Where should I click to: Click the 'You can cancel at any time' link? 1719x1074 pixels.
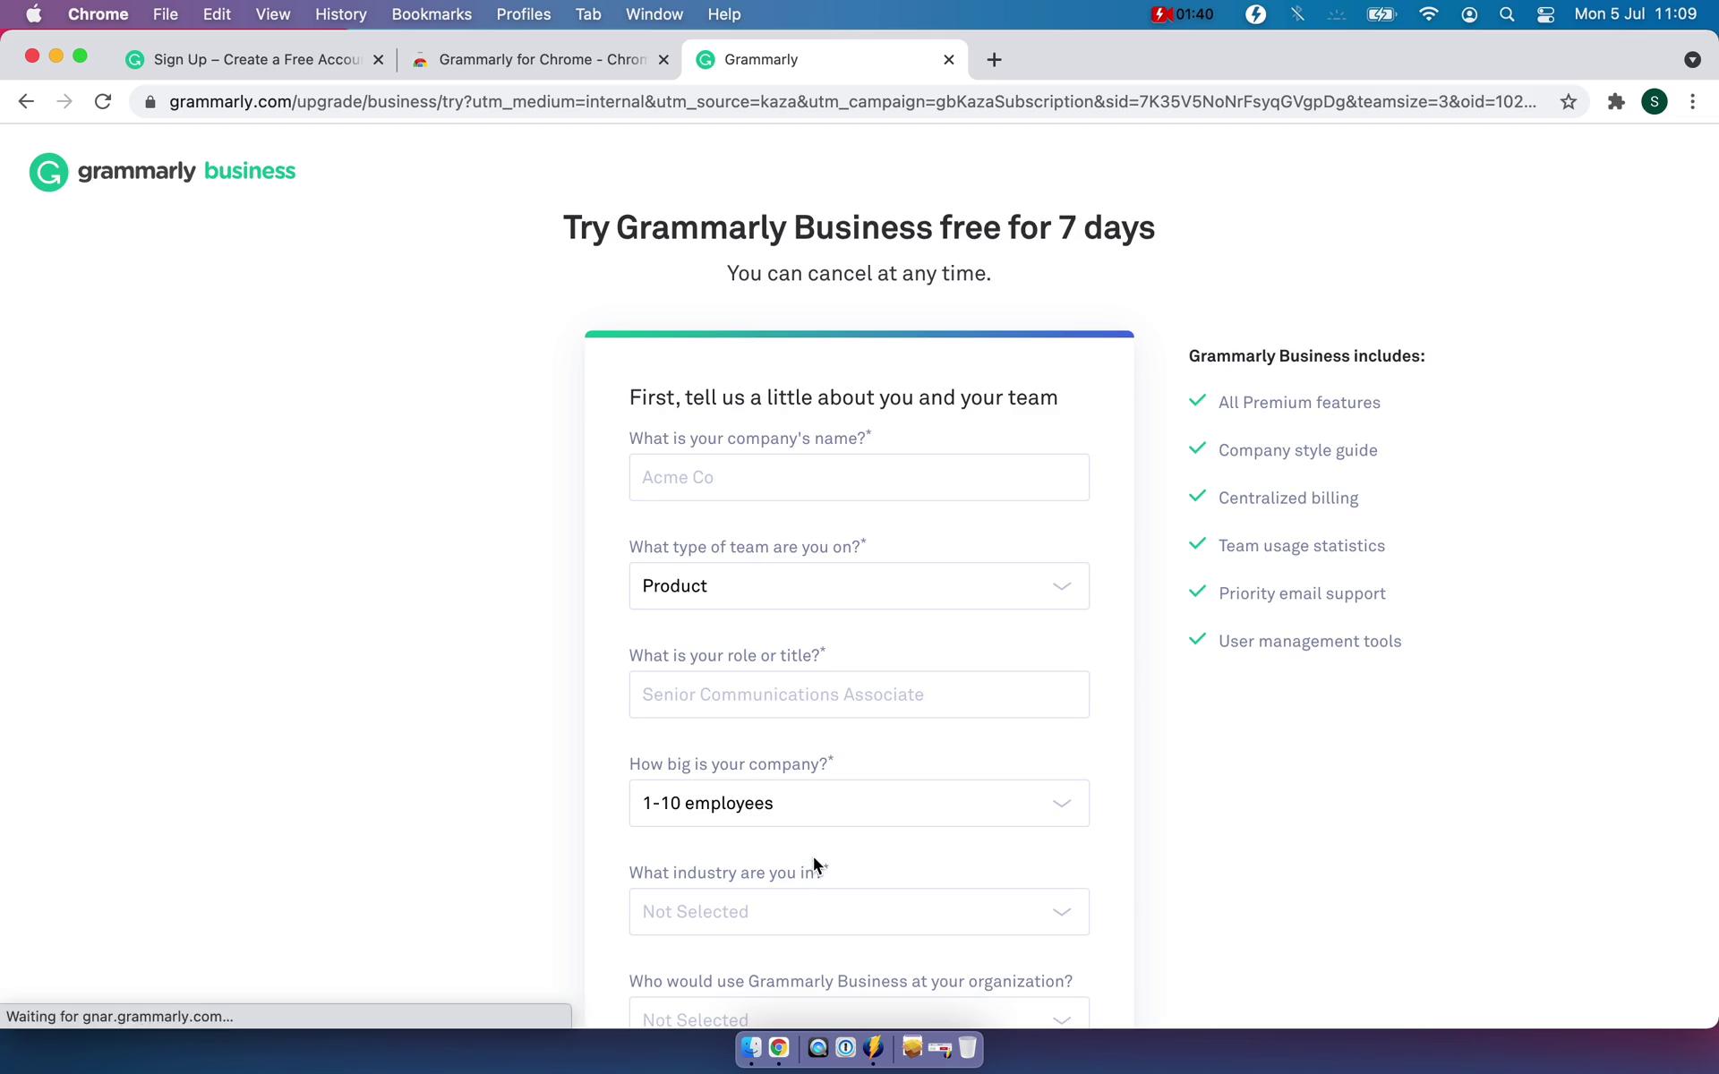859,272
